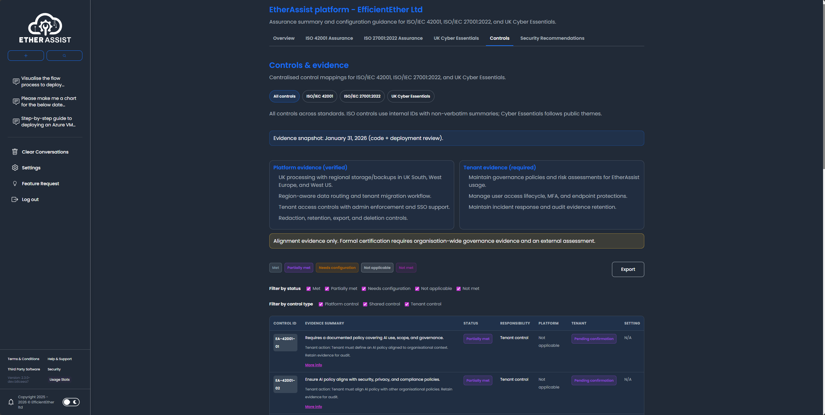Switch to the ISO 42001 Assurance tab

[x=329, y=38]
